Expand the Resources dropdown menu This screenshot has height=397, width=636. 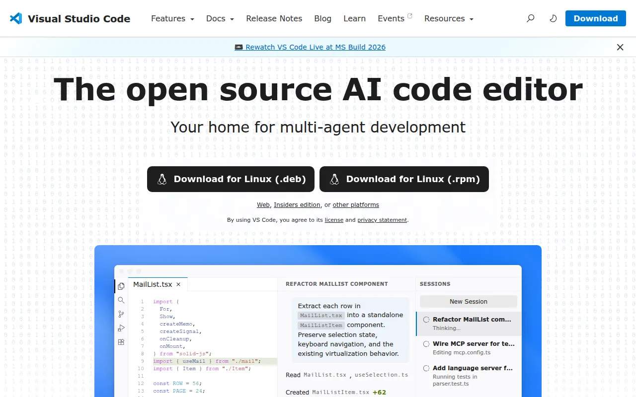pos(449,18)
